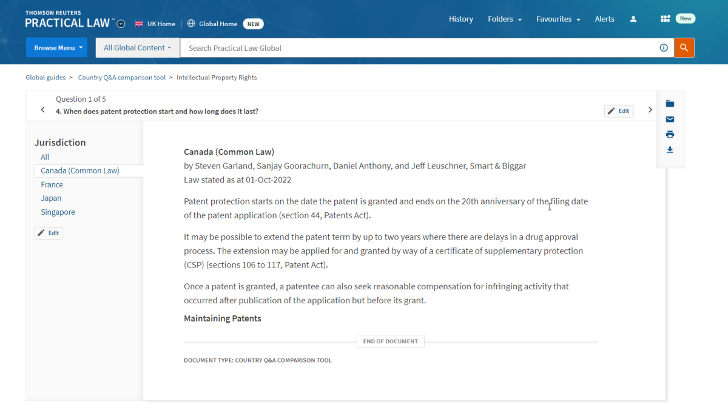Viewport: 728px width, 410px height.
Task: Go to next question arrow
Action: point(650,110)
